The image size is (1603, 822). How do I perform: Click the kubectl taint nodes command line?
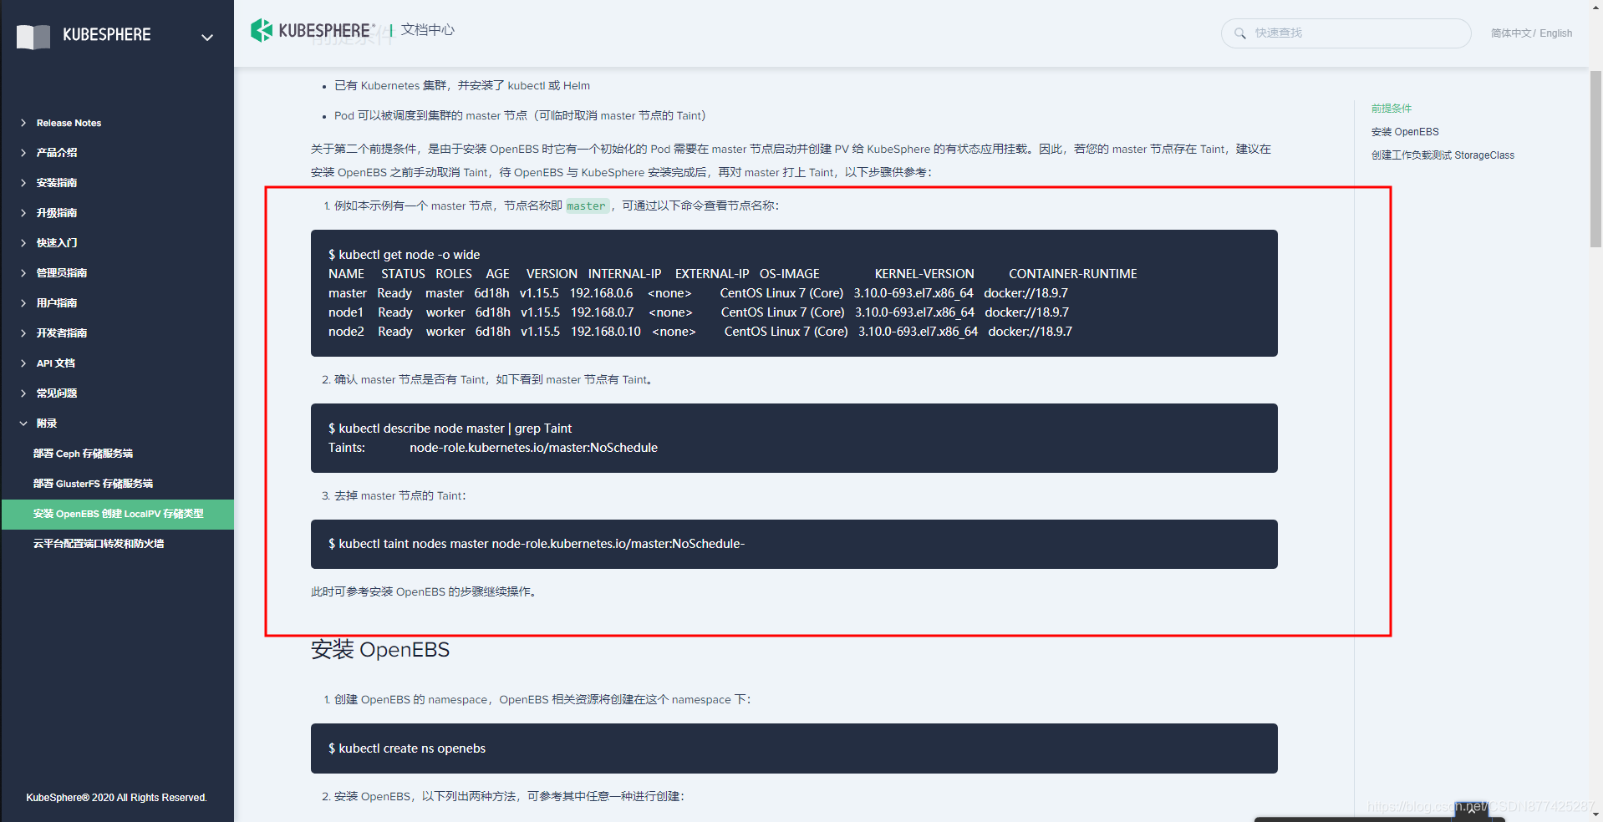(537, 544)
